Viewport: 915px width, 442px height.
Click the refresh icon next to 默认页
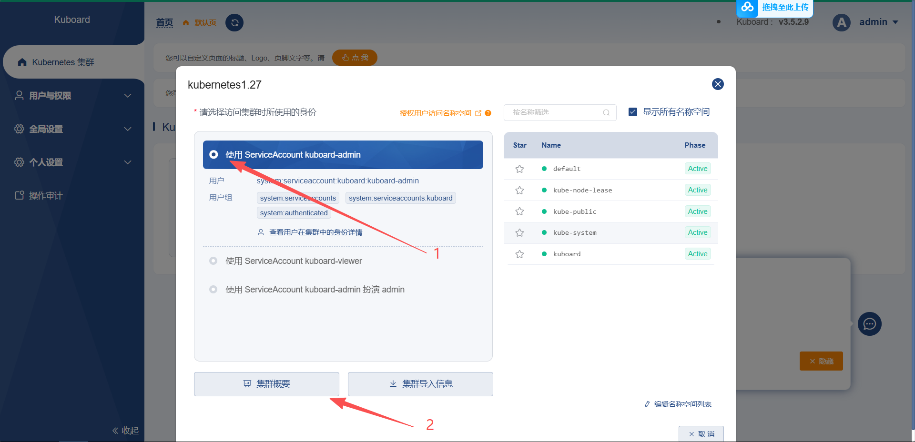pyautogui.click(x=234, y=22)
